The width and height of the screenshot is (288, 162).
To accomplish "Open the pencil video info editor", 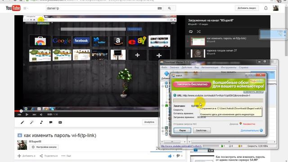I will [22, 122].
